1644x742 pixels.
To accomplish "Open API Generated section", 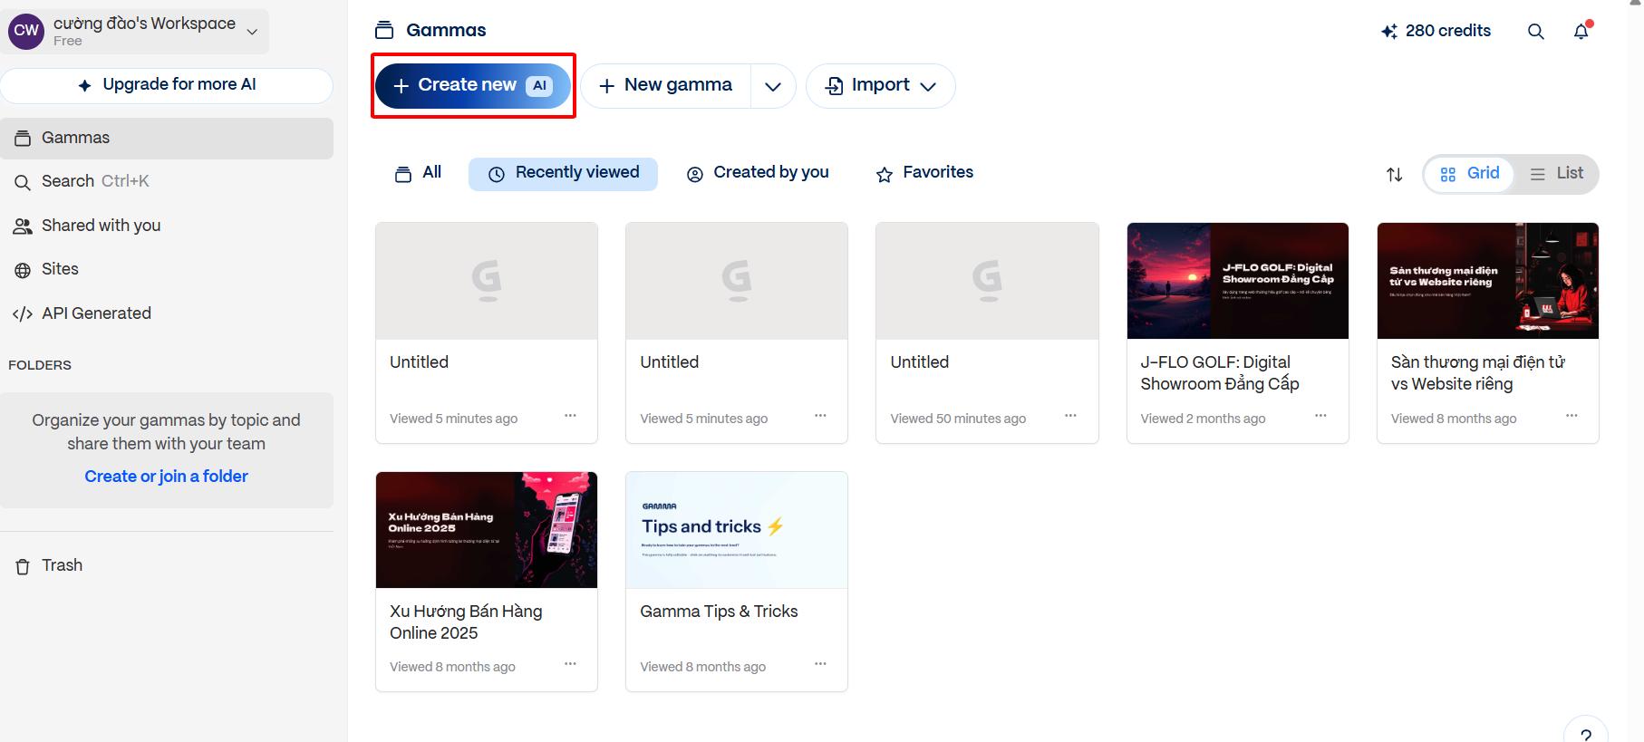I will click(x=167, y=313).
